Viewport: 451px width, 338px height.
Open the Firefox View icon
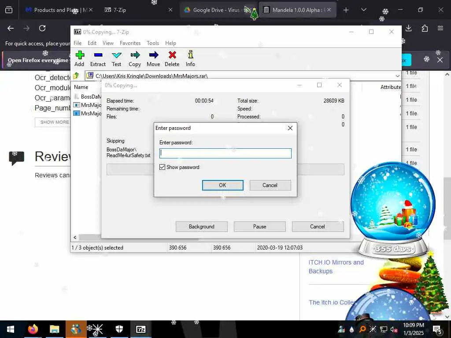[x=9, y=10]
